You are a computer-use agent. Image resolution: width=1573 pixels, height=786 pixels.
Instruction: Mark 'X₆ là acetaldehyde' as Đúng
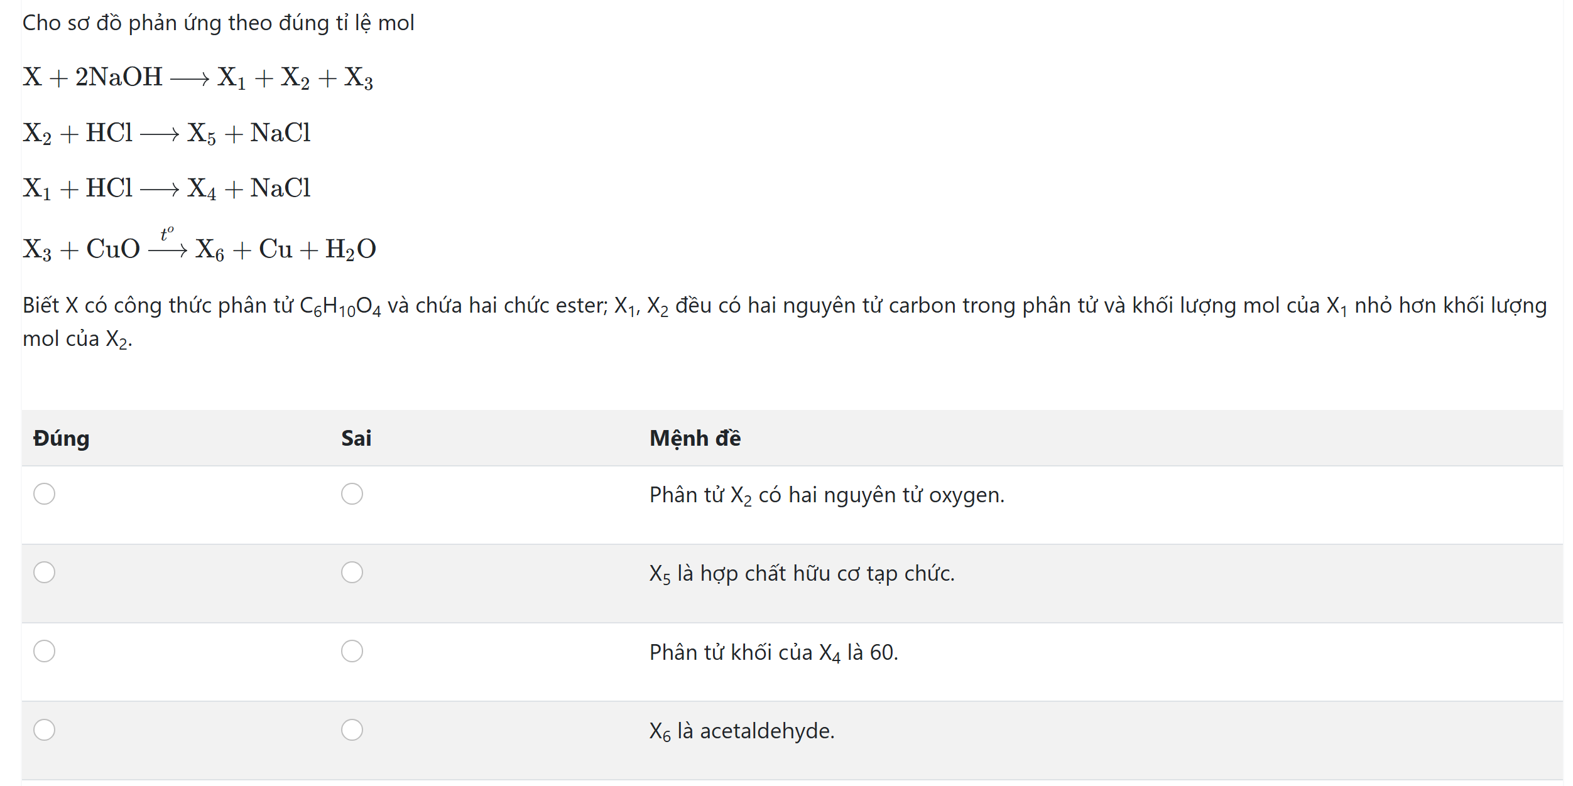click(x=44, y=729)
